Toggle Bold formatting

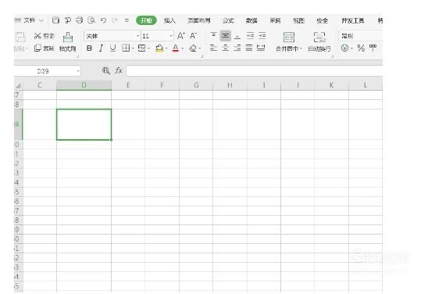click(x=89, y=48)
